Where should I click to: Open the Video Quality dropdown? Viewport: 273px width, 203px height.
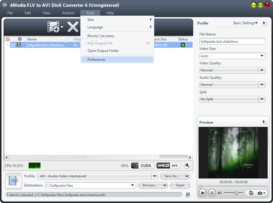(x=262, y=70)
